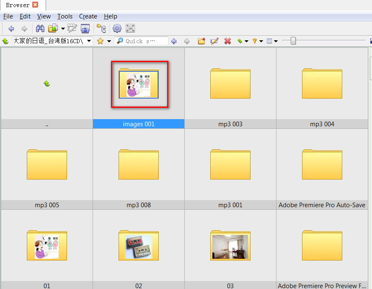Select the mp3 005 folder
The image size is (372, 289).
point(47,164)
